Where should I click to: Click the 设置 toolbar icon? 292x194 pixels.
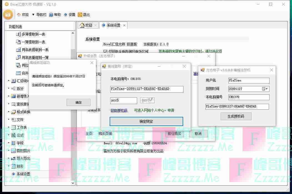coord(66,15)
